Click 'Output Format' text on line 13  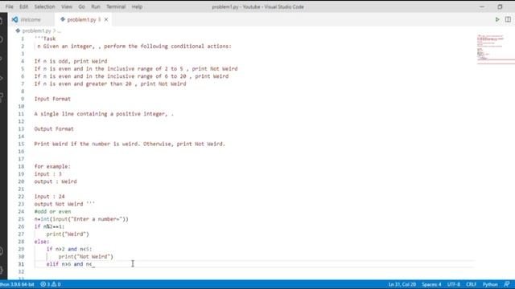coord(54,129)
